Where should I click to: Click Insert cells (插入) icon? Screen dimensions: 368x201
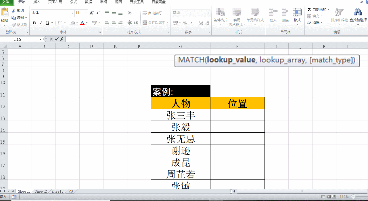(x=273, y=12)
